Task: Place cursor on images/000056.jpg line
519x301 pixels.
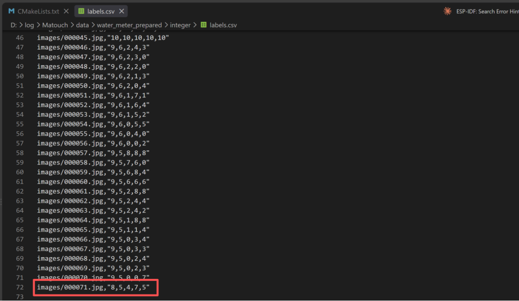Action: (x=93, y=143)
